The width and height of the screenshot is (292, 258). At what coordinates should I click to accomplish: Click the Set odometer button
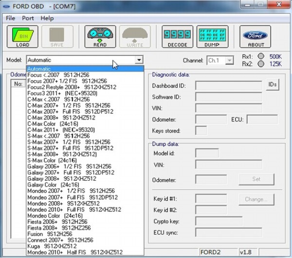256,179
